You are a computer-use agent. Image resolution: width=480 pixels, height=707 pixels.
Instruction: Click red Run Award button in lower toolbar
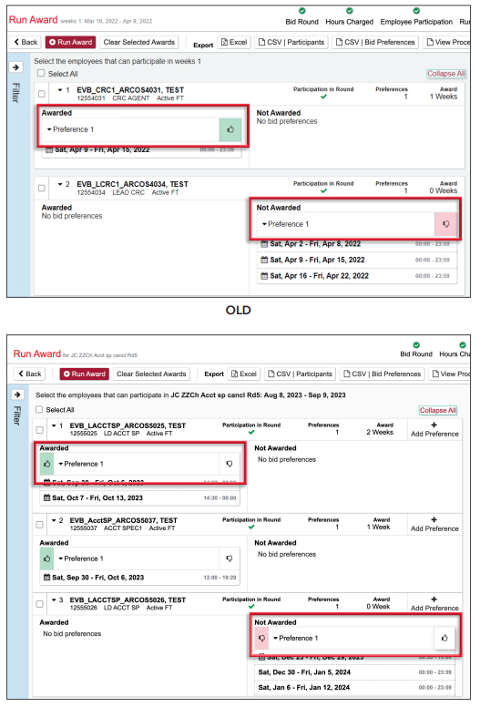(85, 374)
